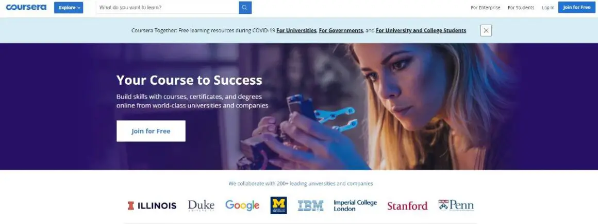Click the IBM partner logo
Image resolution: width=598 pixels, height=224 pixels.
[310, 206]
